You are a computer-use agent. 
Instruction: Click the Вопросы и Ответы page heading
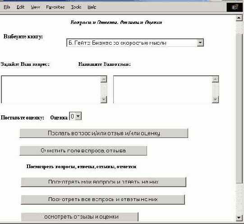click(x=116, y=23)
